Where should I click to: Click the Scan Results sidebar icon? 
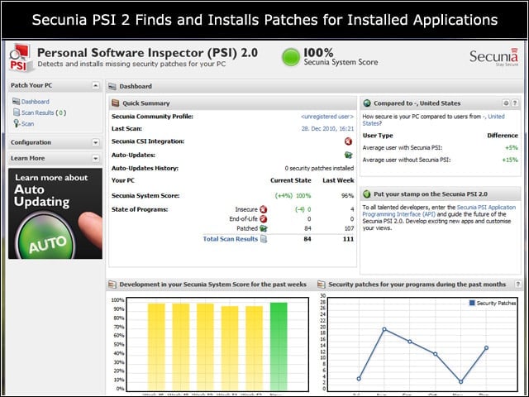[x=17, y=112]
